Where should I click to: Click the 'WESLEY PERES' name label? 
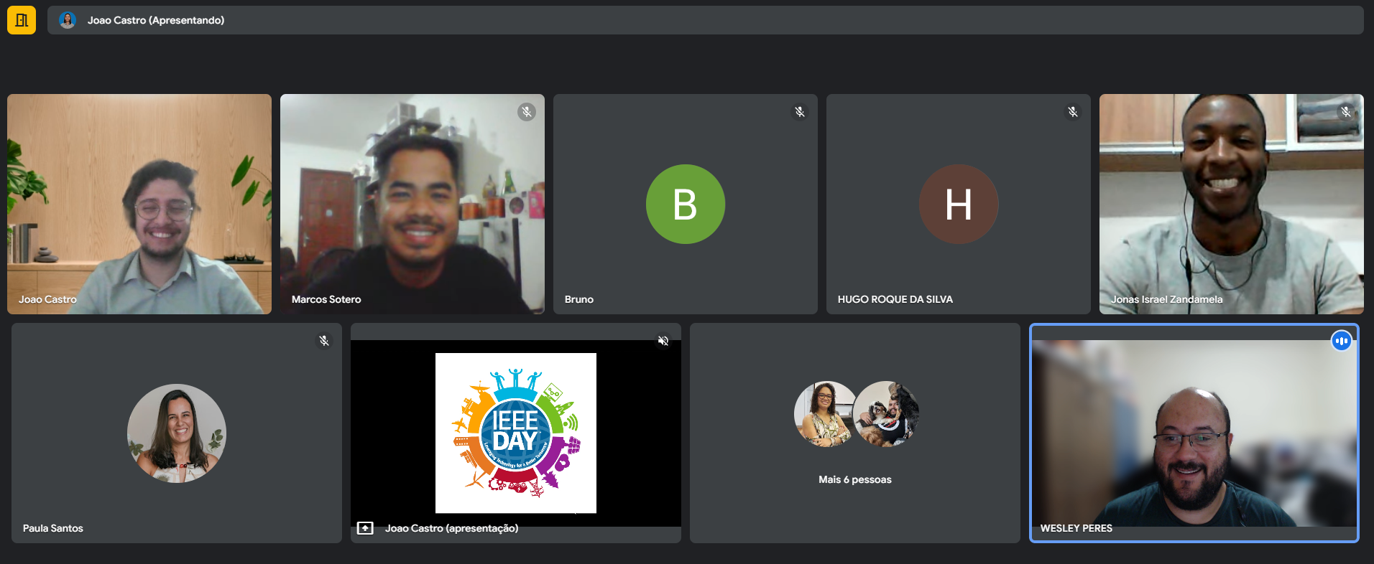point(1076,528)
